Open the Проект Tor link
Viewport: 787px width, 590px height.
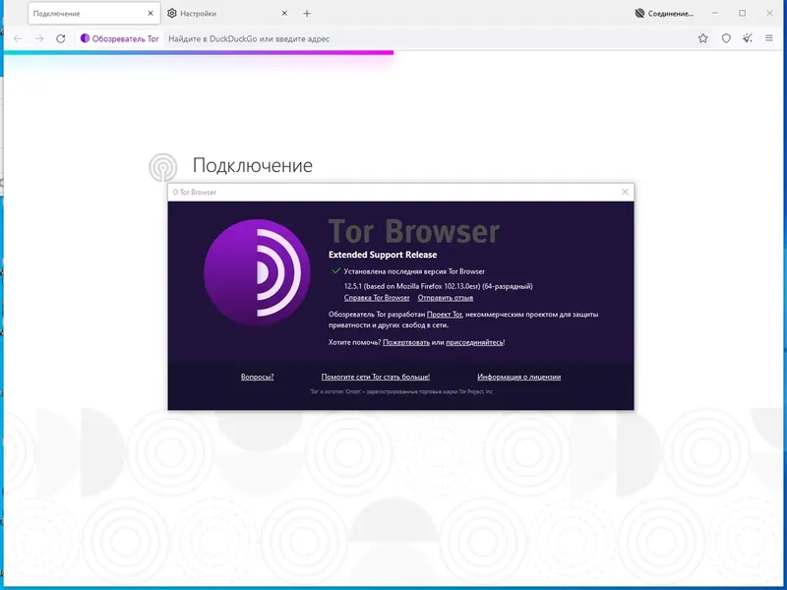(x=445, y=315)
